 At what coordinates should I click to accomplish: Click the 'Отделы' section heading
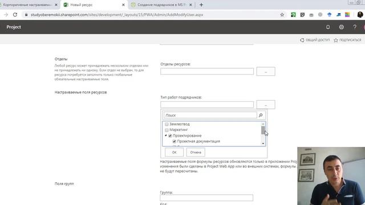pyautogui.click(x=61, y=59)
